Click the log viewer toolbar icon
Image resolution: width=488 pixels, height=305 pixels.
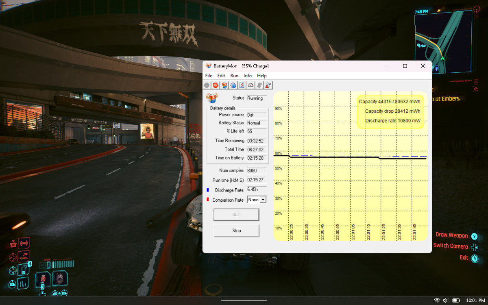pos(268,85)
